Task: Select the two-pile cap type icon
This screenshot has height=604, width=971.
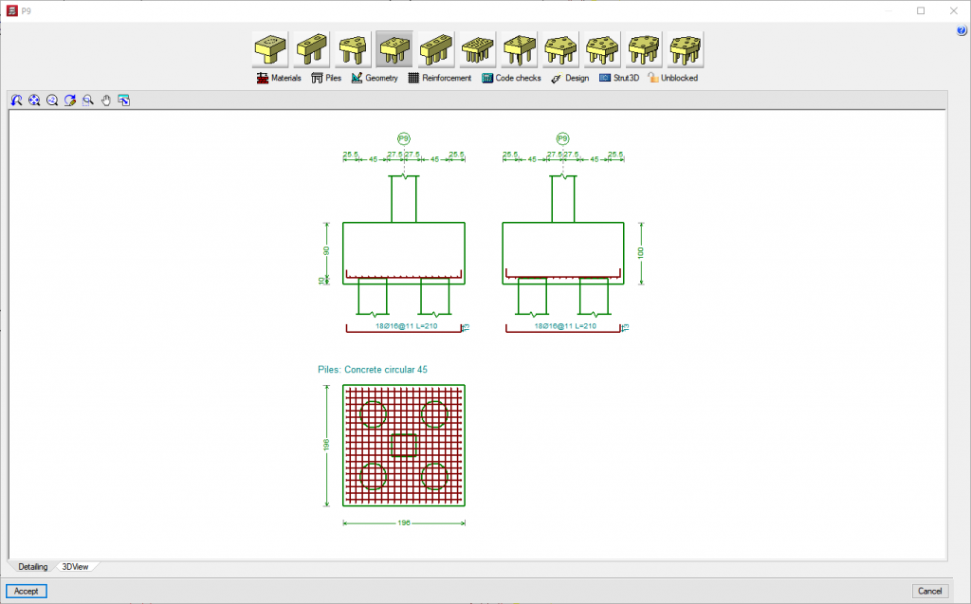Action: 311,49
